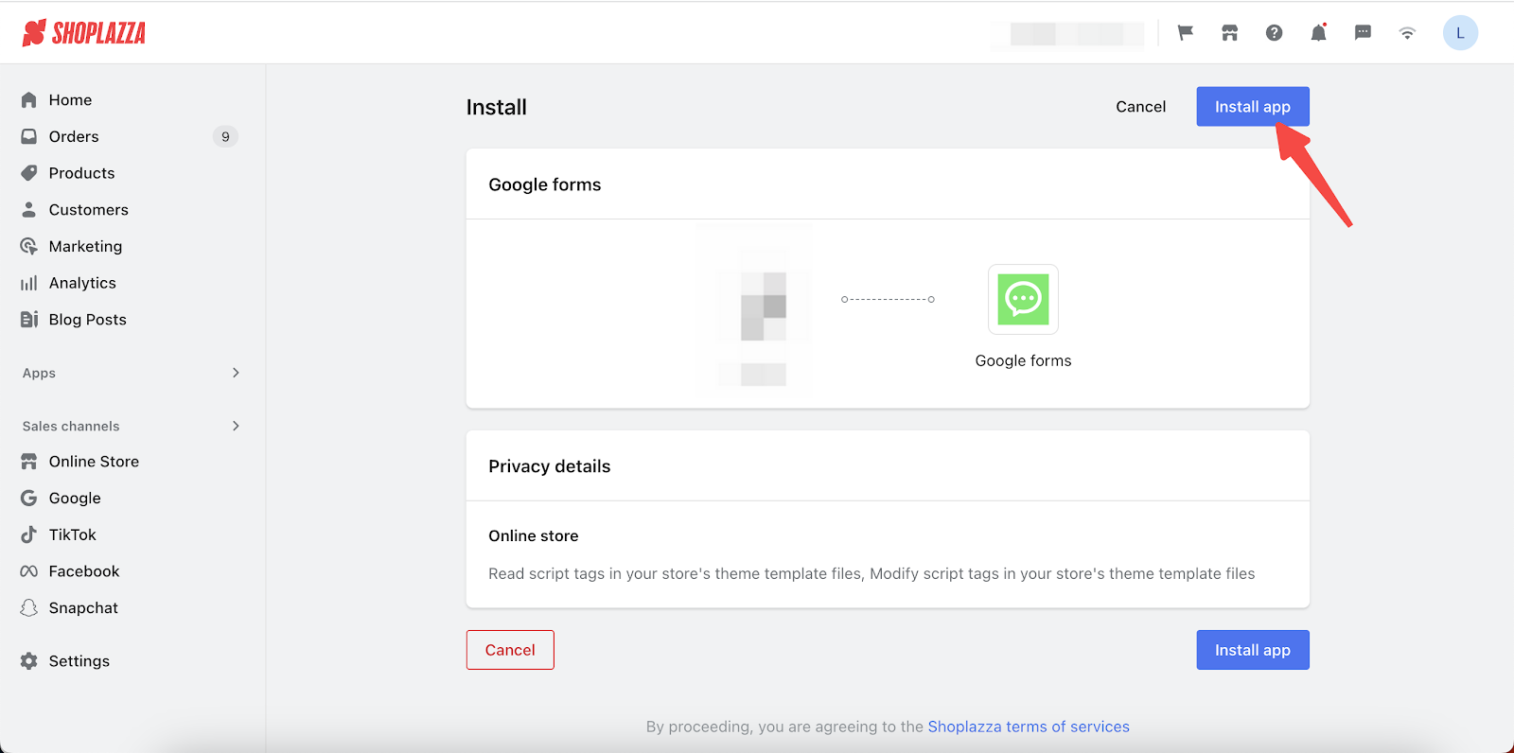Click the Marketing target icon
Screen dimensions: 1514x753
[29, 246]
